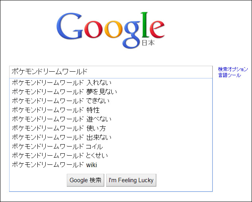Image resolution: width=252 pixels, height=202 pixels.
Task: Click the 日本 text under the logo
Action: click(148, 43)
